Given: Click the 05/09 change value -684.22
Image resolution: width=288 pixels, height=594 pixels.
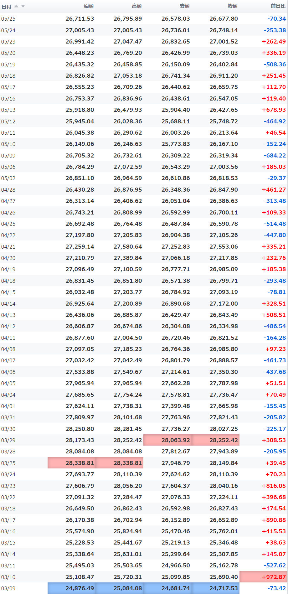Looking at the screenshot, I should pos(275,156).
